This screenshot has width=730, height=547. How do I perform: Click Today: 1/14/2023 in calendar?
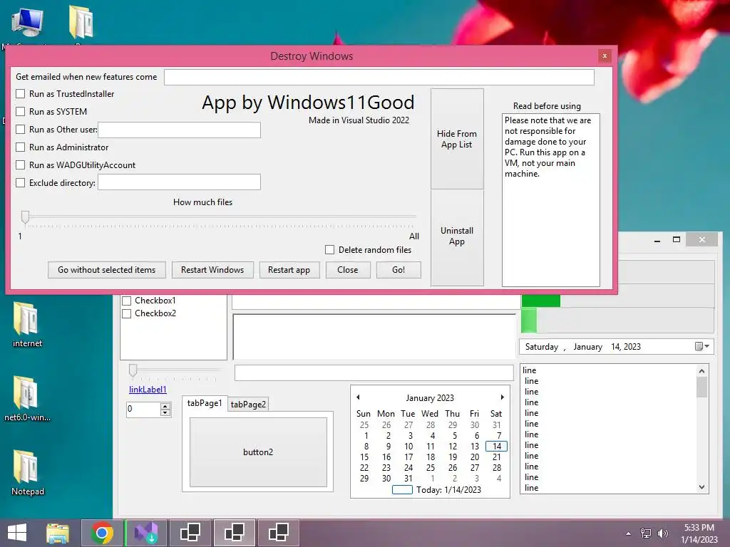[437, 490]
